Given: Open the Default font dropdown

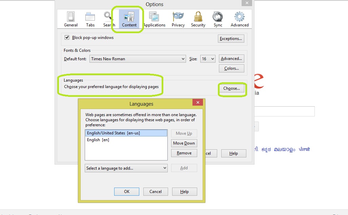Looking at the screenshot, I should pyautogui.click(x=138, y=59).
